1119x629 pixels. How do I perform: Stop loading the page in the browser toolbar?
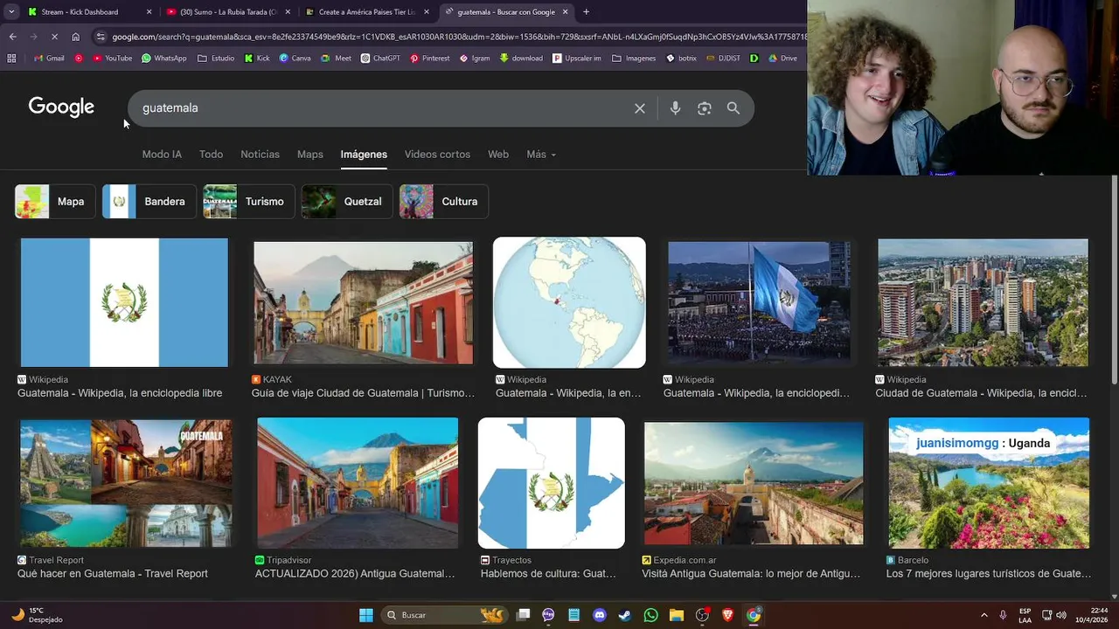(54, 37)
